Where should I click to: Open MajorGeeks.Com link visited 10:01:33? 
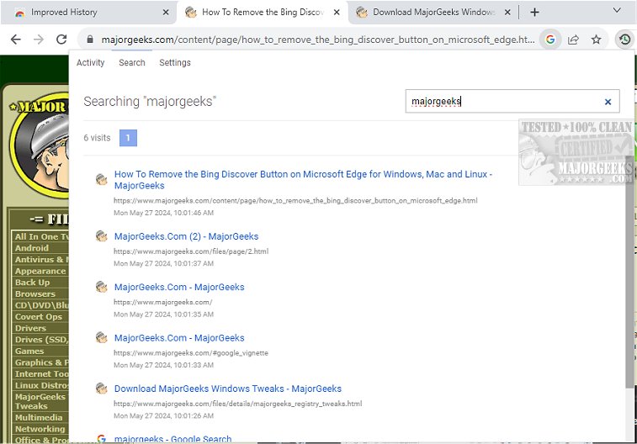179,338
